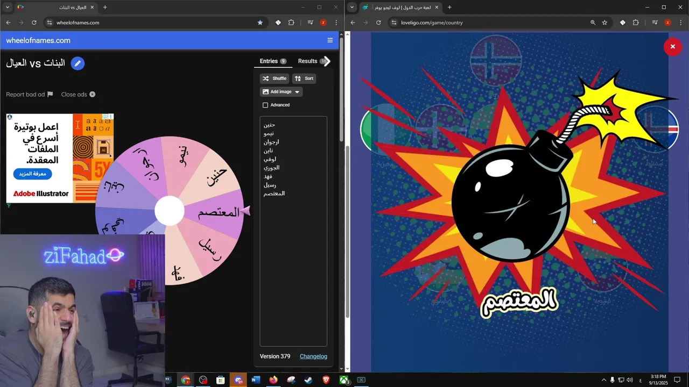This screenshot has height=387, width=689.
Task: Select the entry 'ارجوان' in the entries list
Action: [271, 142]
